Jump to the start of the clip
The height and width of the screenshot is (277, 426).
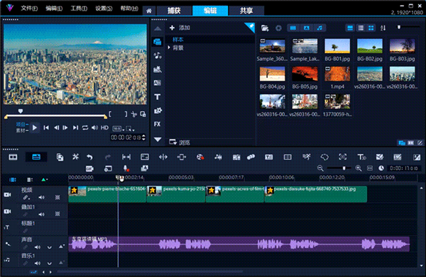tap(46, 128)
